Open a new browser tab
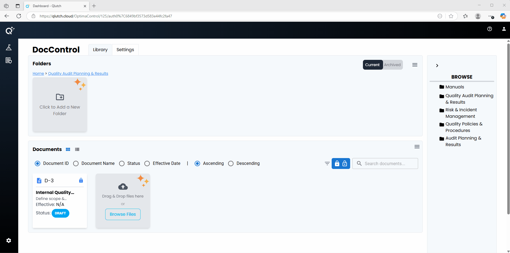This screenshot has width=510, height=253. 94,6
